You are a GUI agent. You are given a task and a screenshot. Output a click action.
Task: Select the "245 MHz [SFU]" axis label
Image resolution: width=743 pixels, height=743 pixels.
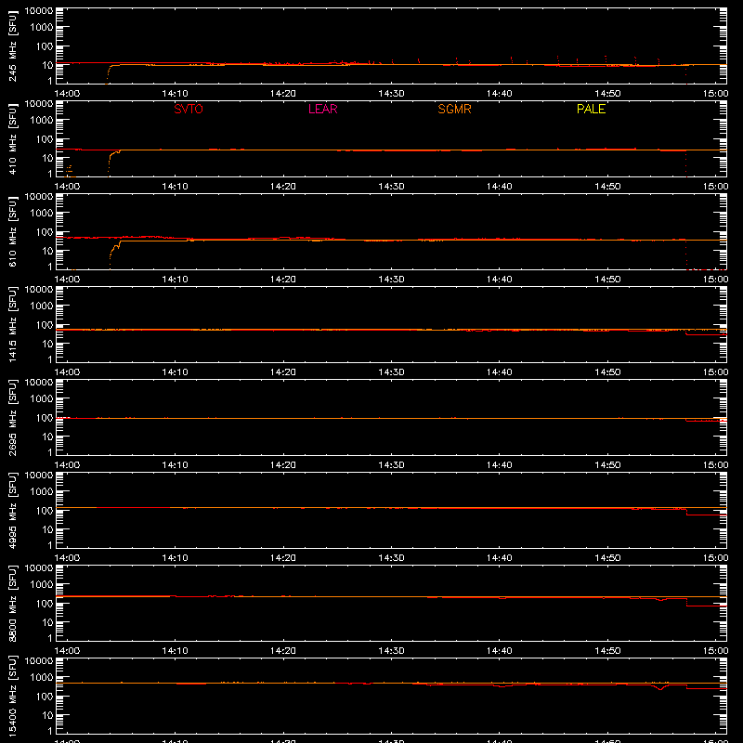coord(13,46)
